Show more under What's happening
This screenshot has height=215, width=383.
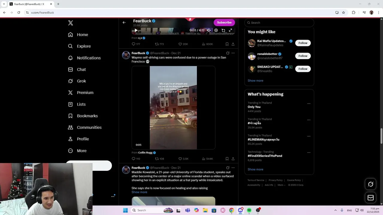[256, 169]
